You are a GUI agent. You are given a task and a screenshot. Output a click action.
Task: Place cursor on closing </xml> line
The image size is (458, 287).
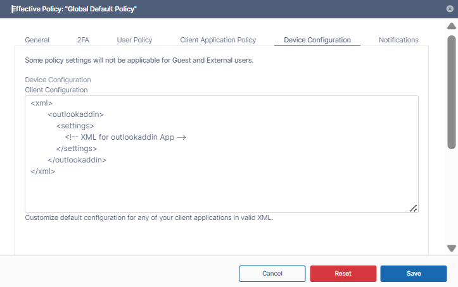click(43, 171)
